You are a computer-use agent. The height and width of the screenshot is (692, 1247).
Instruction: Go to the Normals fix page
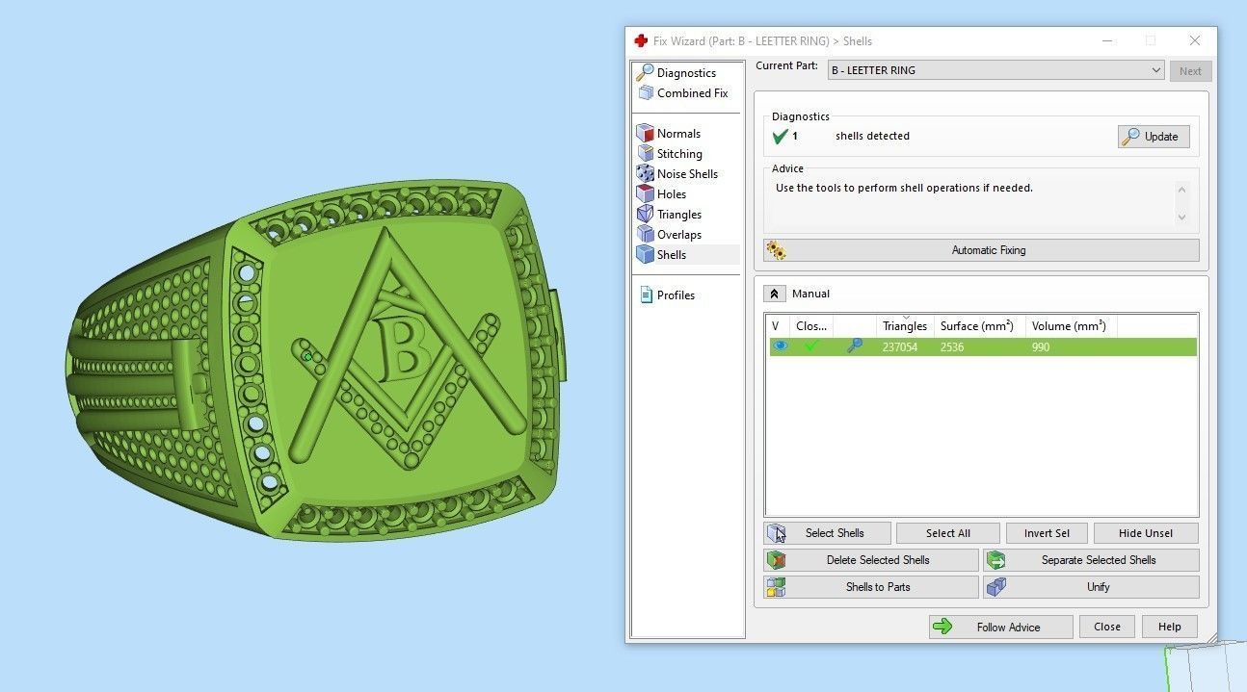pyautogui.click(x=678, y=134)
